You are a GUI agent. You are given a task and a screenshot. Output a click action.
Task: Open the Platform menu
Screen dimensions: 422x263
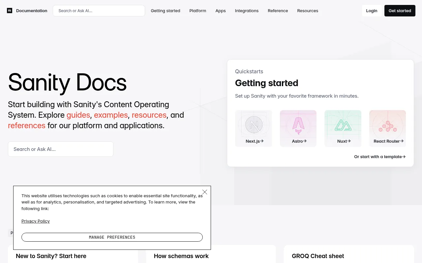point(198,11)
